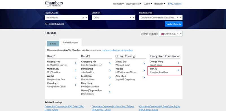Open Corporate/Commercial: East Coast (PRC Firms) link
Screen dimensions: 226x111
click(x=64, y=108)
